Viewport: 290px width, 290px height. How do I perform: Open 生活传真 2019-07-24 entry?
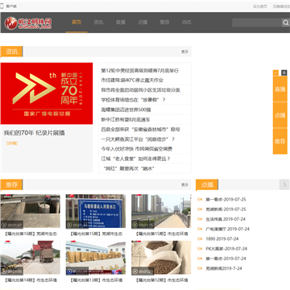(226, 219)
